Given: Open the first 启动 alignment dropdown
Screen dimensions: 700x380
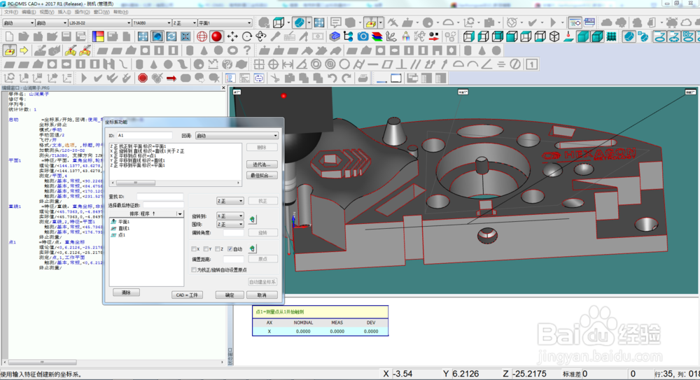Looking at the screenshot, I should coord(19,23).
